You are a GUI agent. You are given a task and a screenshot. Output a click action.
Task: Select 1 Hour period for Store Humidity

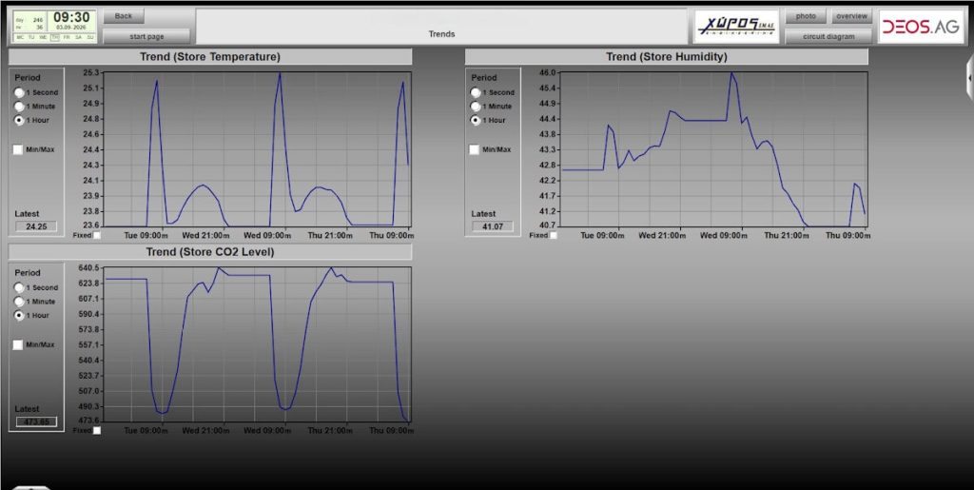pyautogui.click(x=476, y=120)
